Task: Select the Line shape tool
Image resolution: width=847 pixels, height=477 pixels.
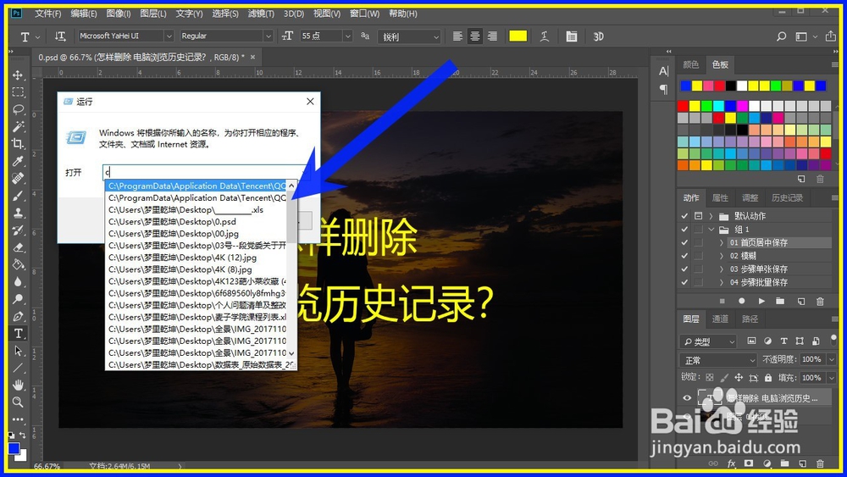Action: click(18, 368)
